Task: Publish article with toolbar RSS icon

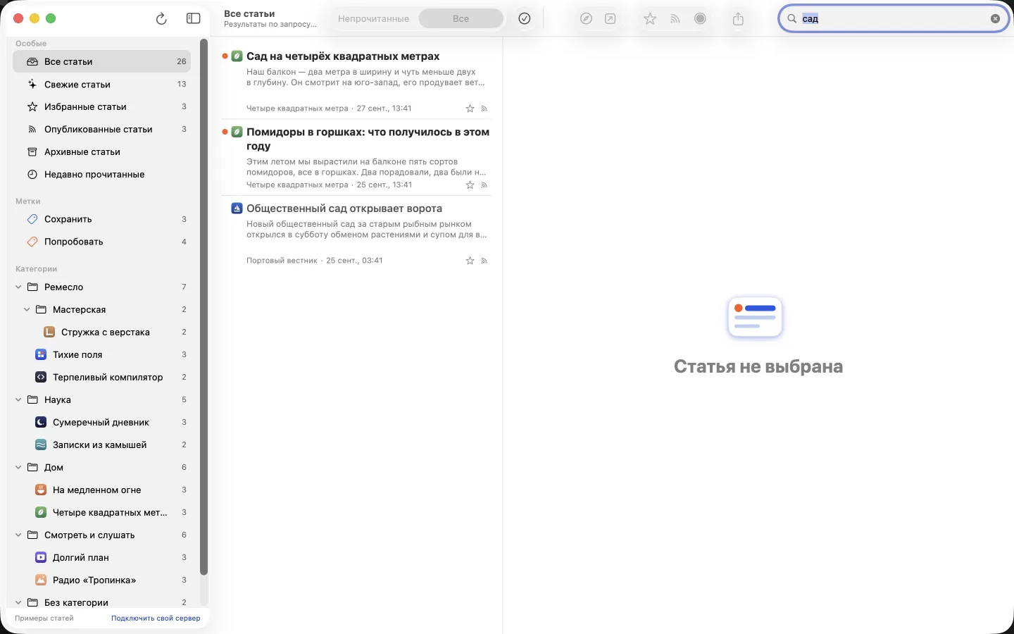Action: (675, 19)
